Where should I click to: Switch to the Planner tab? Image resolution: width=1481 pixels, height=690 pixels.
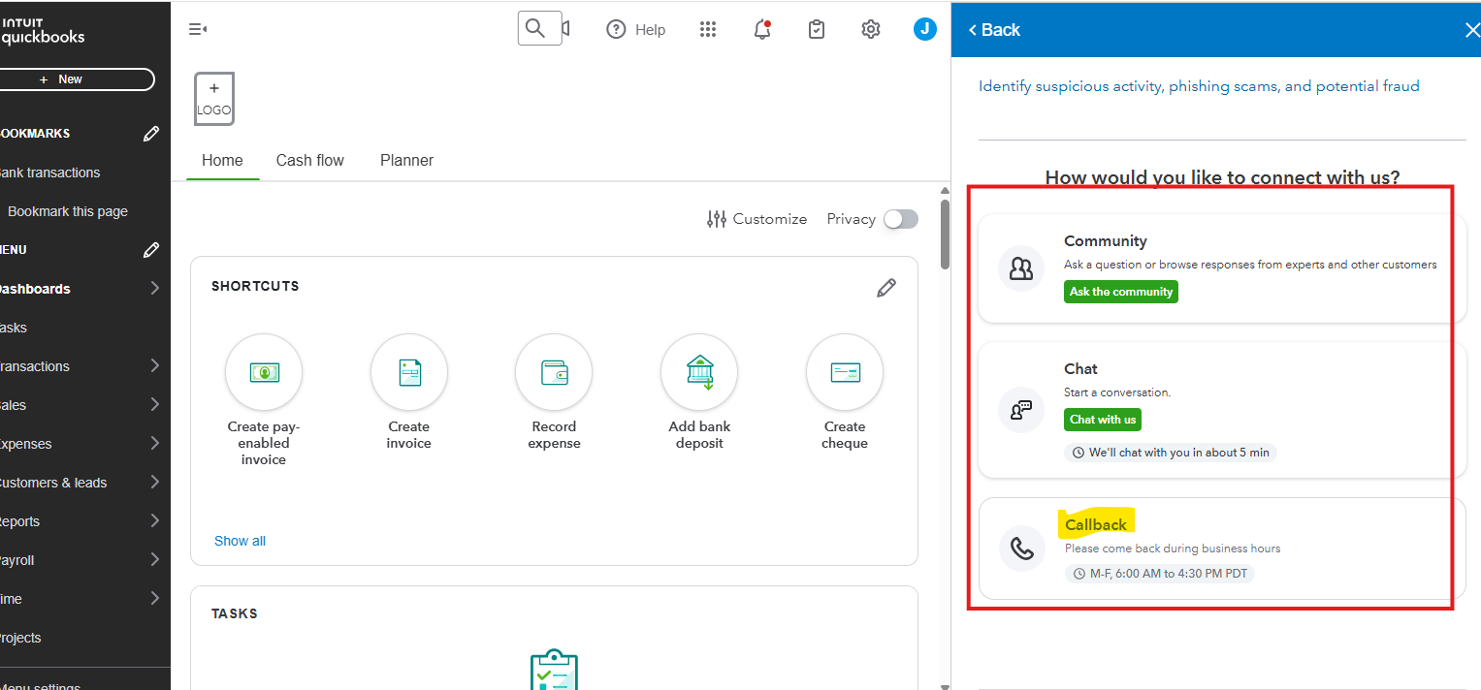(x=406, y=161)
